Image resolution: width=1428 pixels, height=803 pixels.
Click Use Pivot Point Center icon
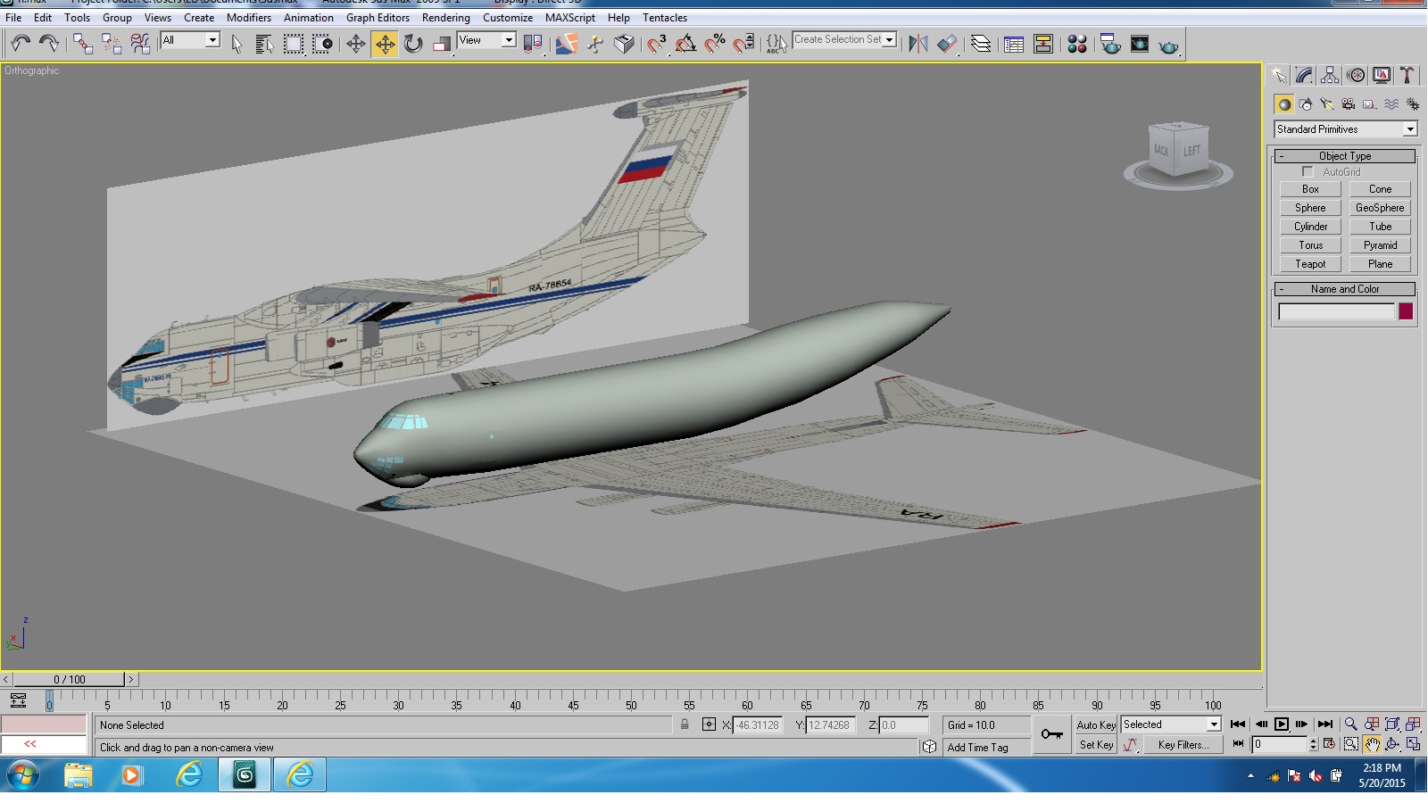click(x=533, y=43)
